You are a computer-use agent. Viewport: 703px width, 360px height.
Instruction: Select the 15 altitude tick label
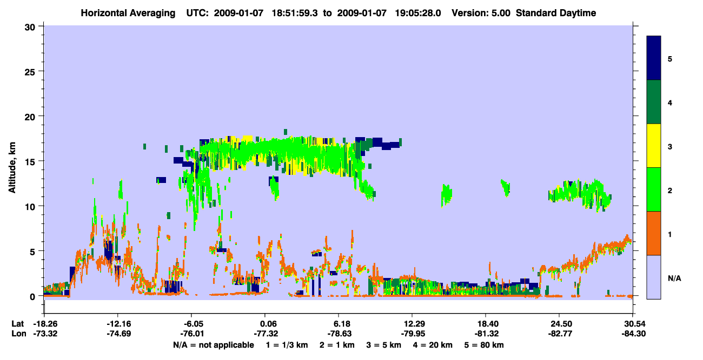click(x=31, y=161)
